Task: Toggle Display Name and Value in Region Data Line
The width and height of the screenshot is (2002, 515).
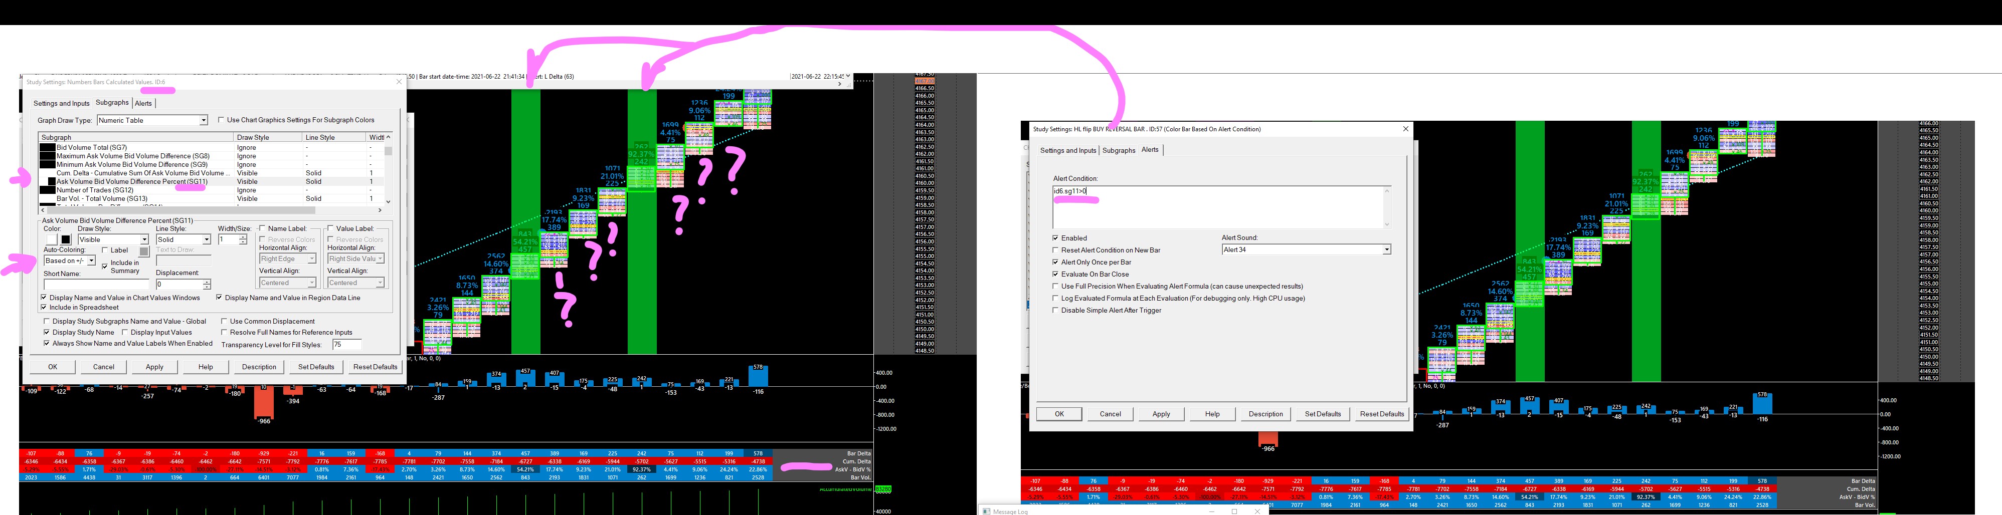Action: pos(219,298)
